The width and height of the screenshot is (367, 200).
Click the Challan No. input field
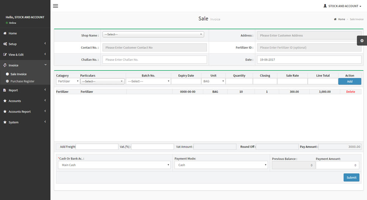click(155, 60)
